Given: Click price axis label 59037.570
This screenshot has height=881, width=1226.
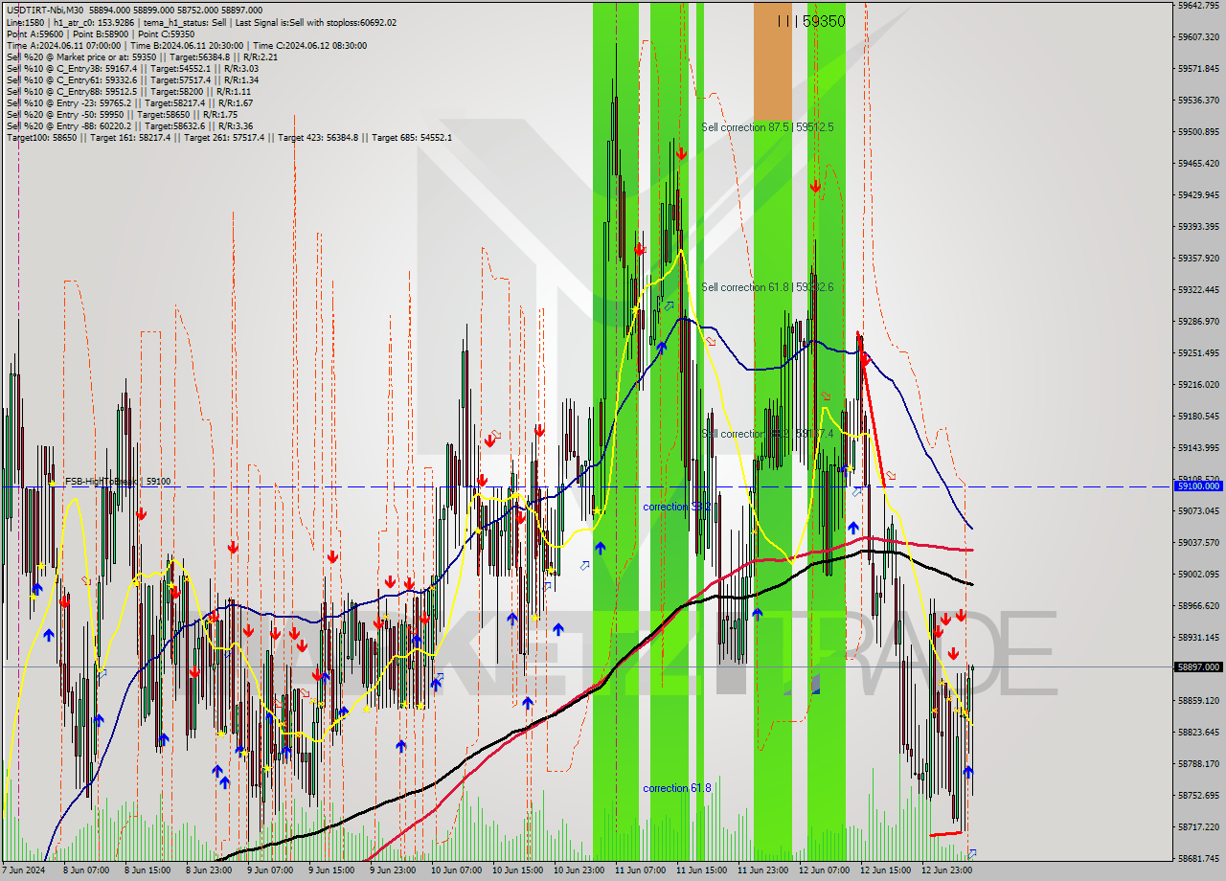Looking at the screenshot, I should point(1198,542).
